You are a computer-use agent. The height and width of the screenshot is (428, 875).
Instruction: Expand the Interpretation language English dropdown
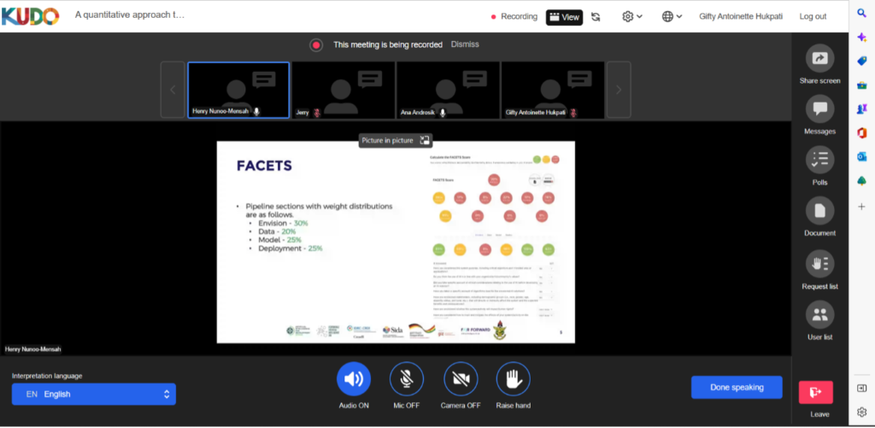click(x=93, y=394)
